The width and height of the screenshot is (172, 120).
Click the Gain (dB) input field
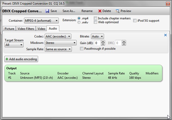[x=98, y=43]
